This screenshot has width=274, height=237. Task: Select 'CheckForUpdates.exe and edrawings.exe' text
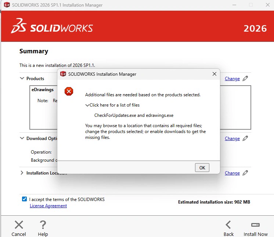[134, 115]
